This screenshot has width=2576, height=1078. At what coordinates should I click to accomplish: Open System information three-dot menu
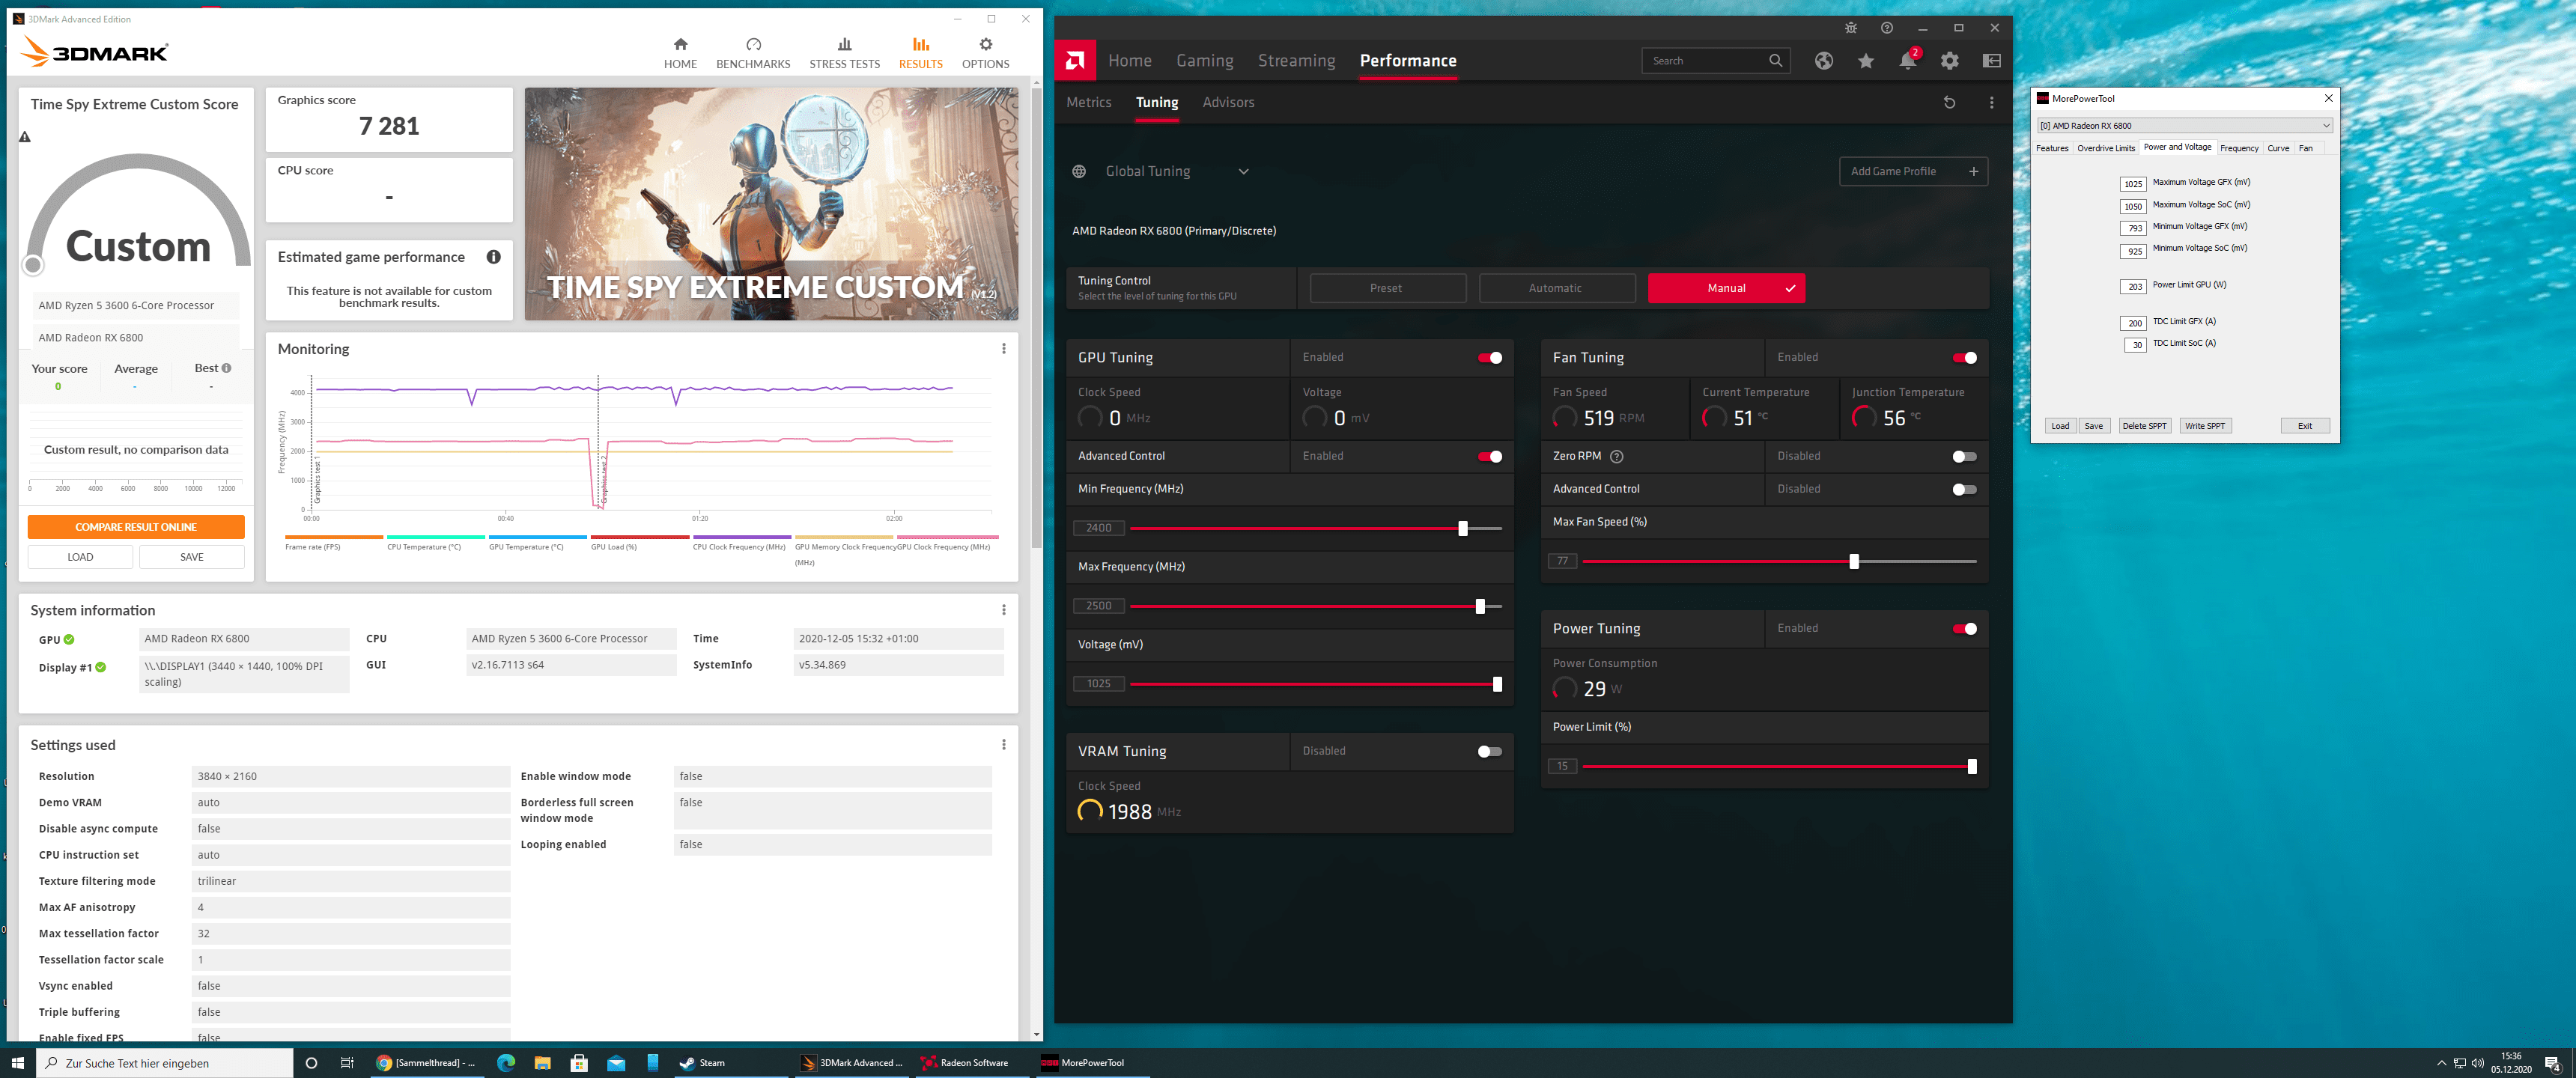(1003, 610)
